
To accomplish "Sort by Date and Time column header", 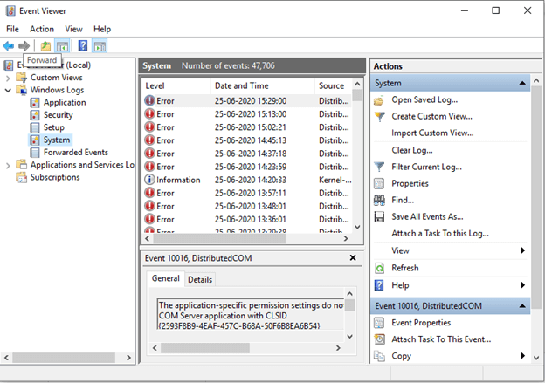I will click(x=262, y=85).
